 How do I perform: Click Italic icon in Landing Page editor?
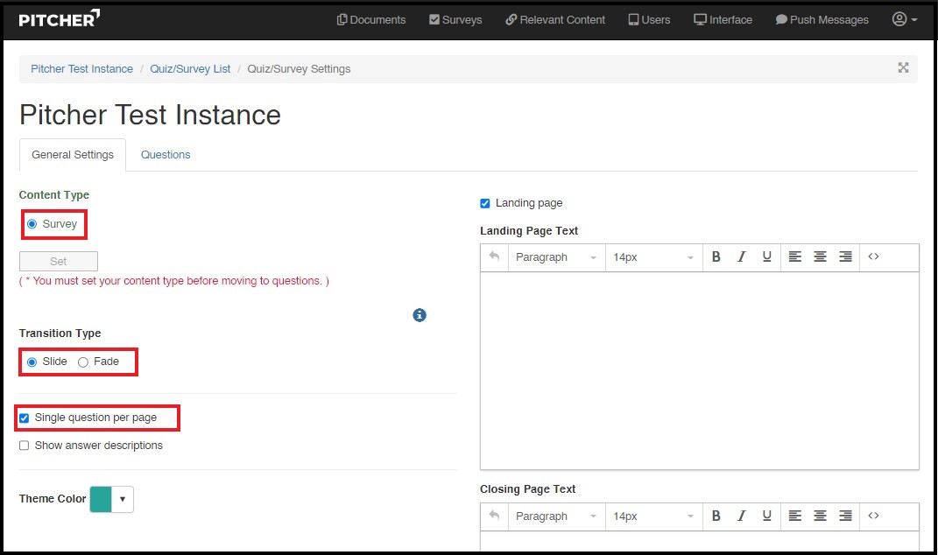(742, 257)
